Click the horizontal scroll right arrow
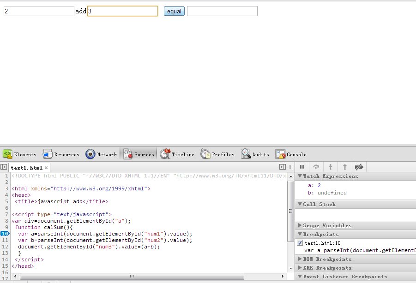Viewport: 416px width, 283px height. 283,276
